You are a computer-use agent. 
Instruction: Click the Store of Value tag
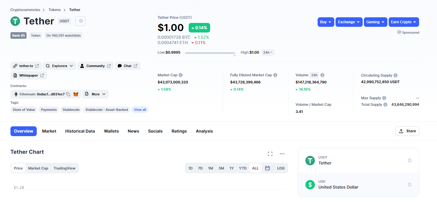[x=24, y=110]
